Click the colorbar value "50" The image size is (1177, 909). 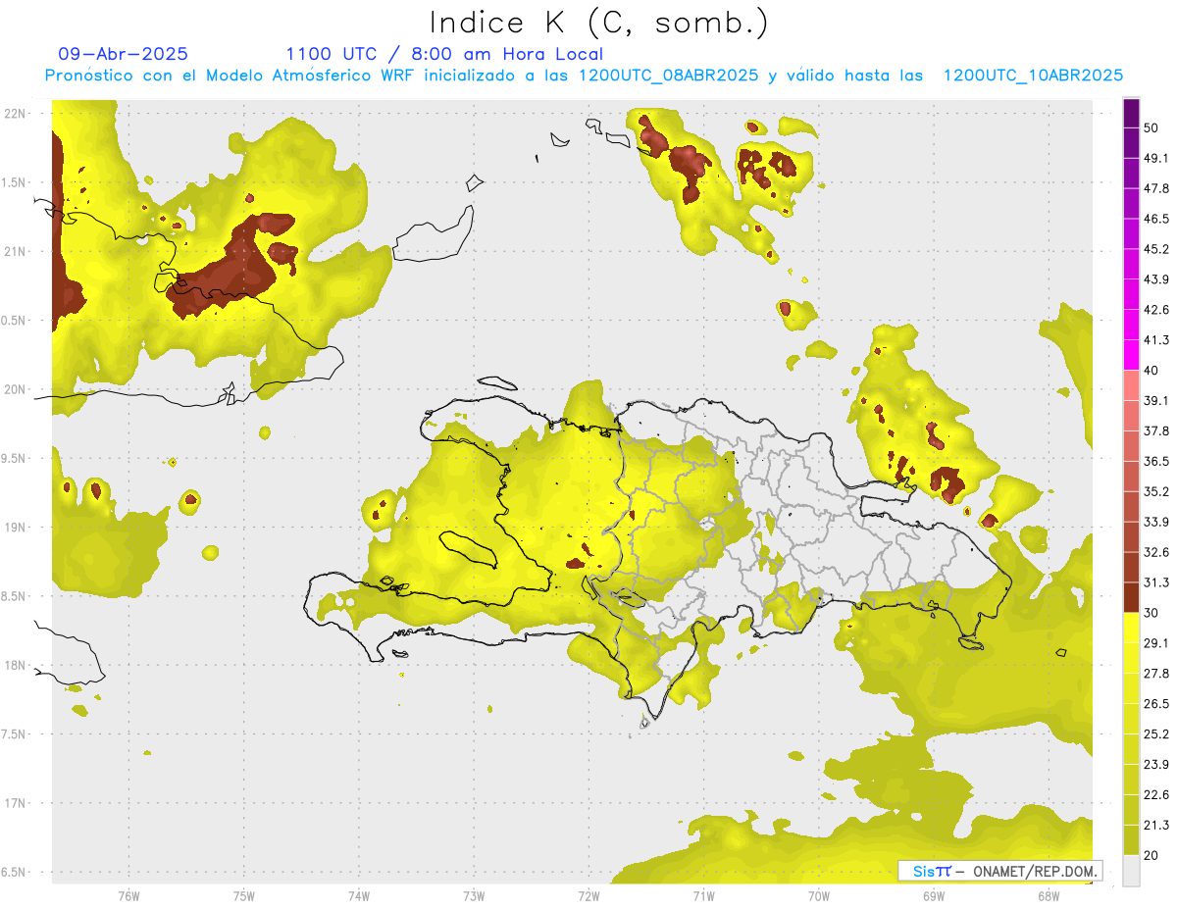(x=1151, y=127)
